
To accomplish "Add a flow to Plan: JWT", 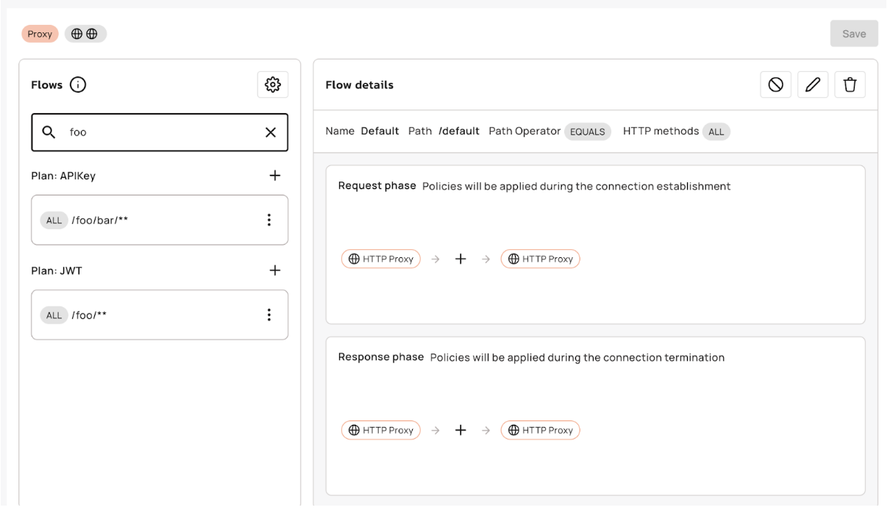I will 275,270.
